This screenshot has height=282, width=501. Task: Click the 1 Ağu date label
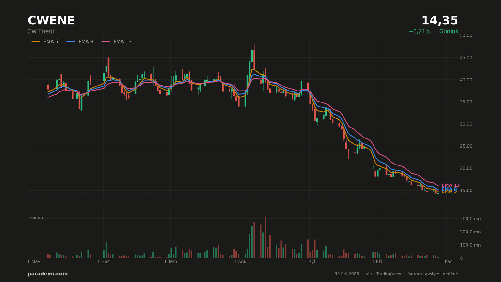coord(240,262)
